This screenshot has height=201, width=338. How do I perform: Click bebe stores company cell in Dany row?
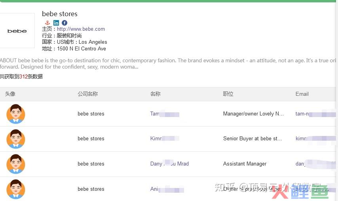pos(91,164)
